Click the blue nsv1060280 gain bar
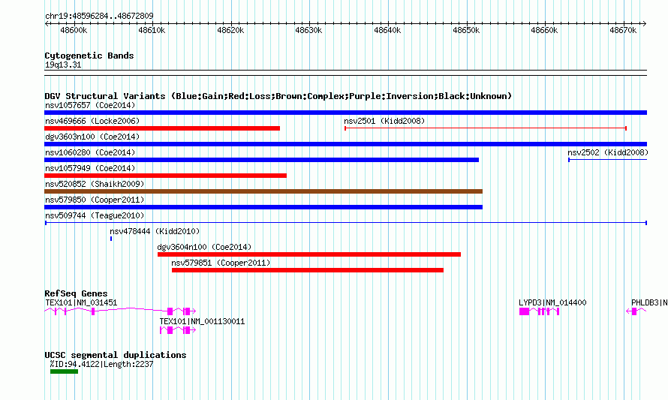The width and height of the screenshot is (668, 400). click(x=262, y=160)
